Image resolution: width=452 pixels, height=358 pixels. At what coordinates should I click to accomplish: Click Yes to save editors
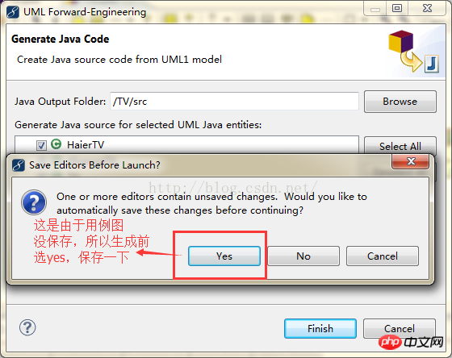click(x=224, y=256)
